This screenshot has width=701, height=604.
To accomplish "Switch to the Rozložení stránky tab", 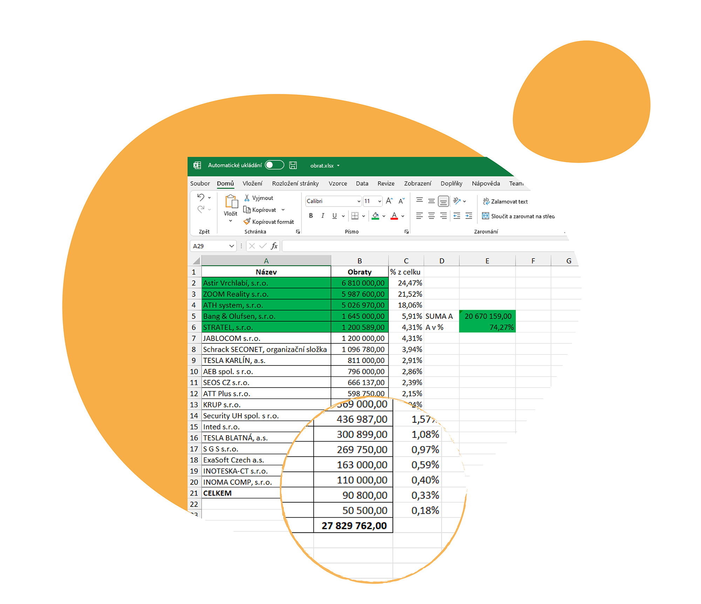I will [x=295, y=183].
